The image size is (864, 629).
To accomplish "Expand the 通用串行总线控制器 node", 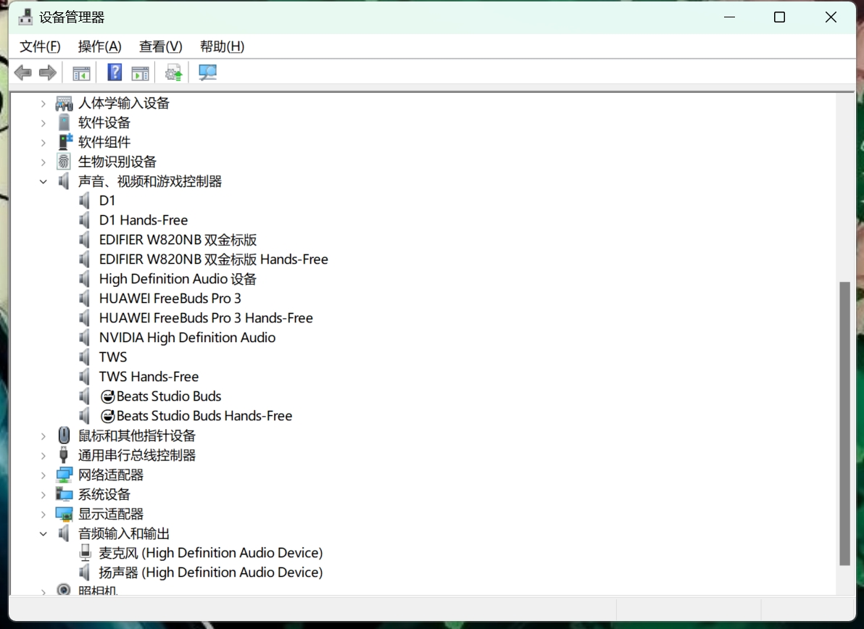I will pyautogui.click(x=43, y=456).
